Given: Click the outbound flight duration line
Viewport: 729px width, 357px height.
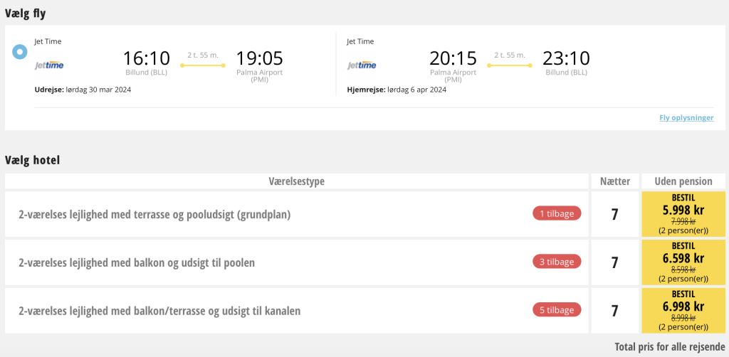Looking at the screenshot, I should click(x=203, y=65).
